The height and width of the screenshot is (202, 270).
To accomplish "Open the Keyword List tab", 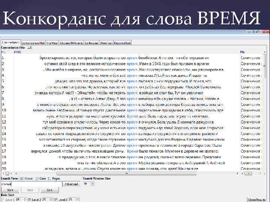I will click(122, 43).
